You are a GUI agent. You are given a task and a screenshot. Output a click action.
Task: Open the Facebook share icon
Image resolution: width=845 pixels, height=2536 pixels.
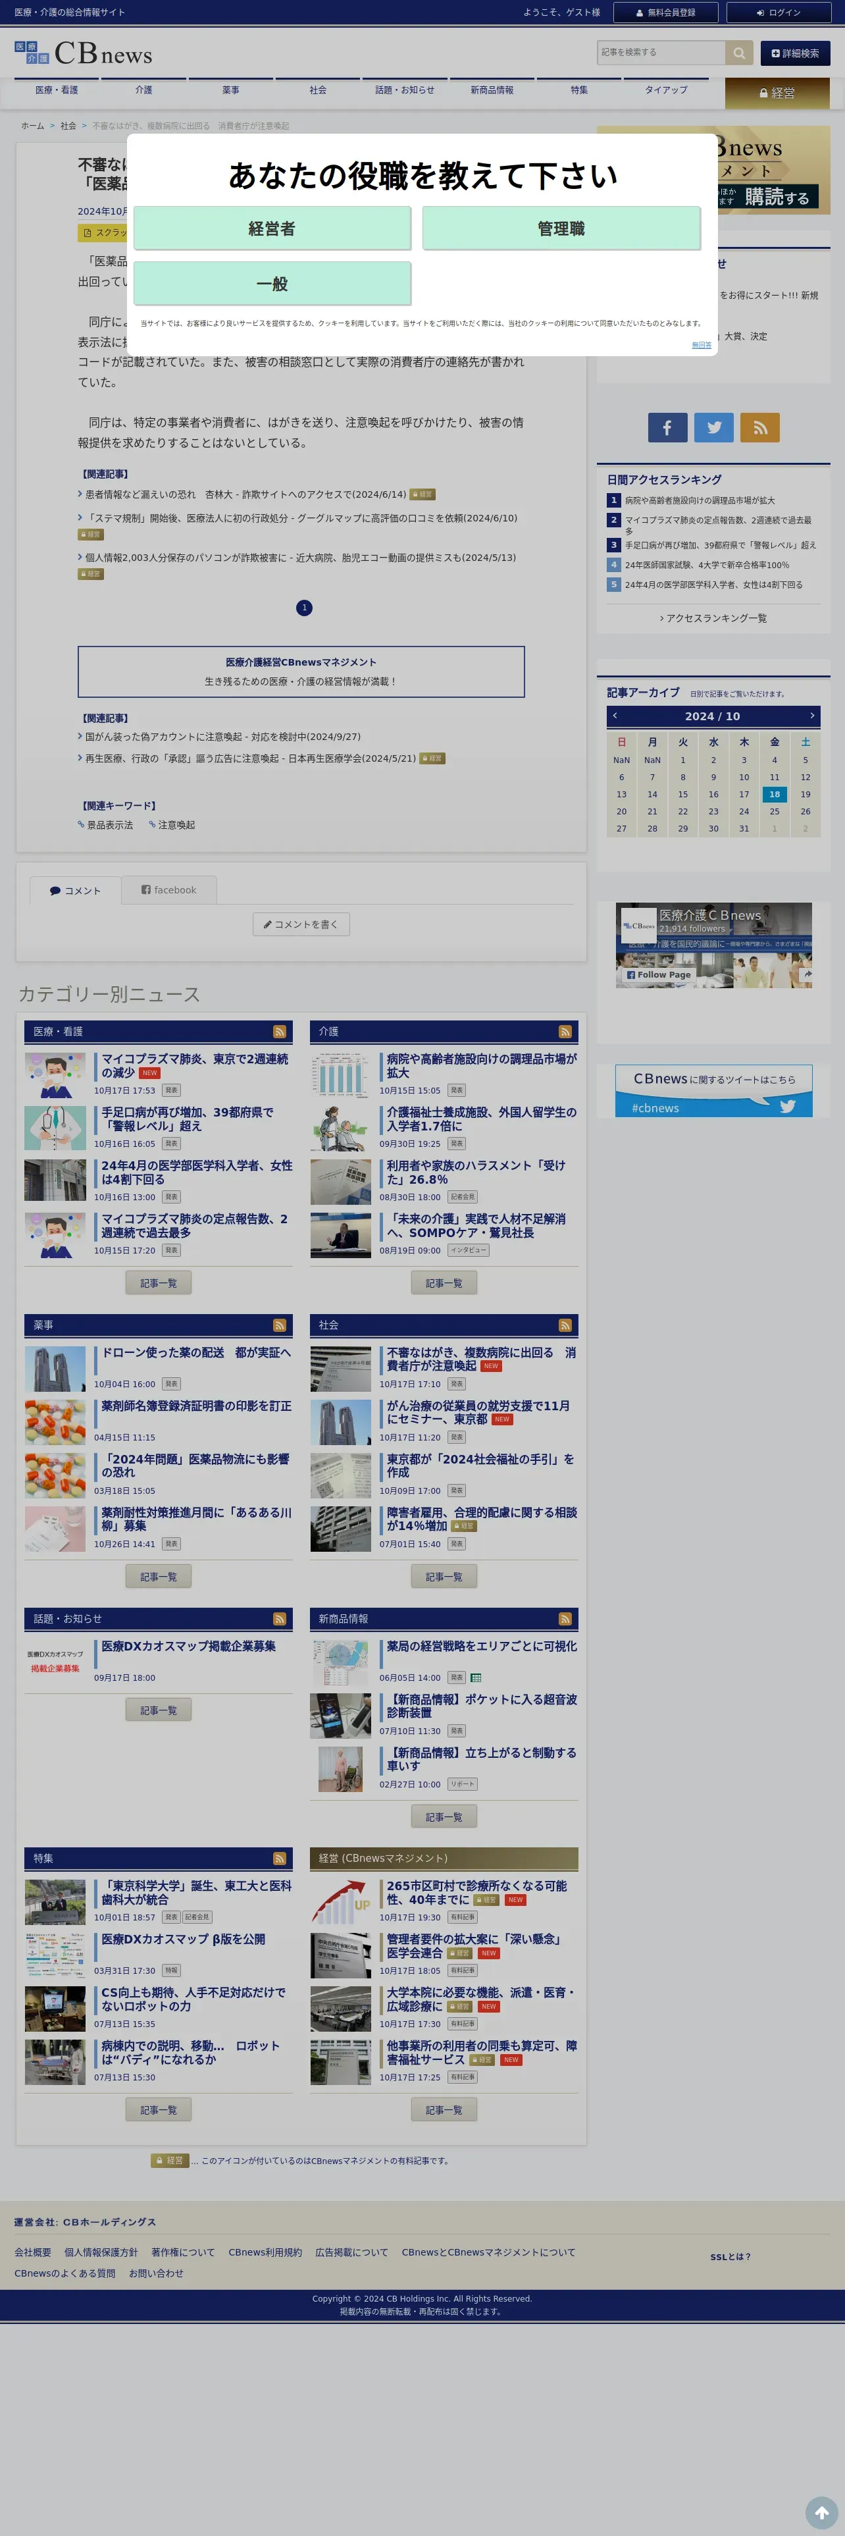667,427
